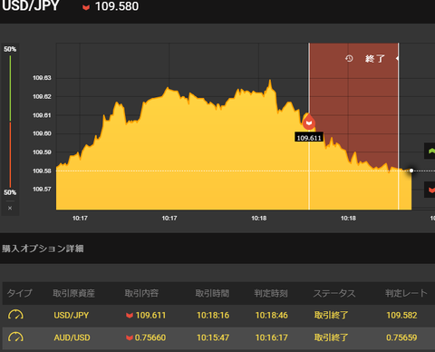
Task: Click the settlement rate 109.582
Action: coord(401,316)
